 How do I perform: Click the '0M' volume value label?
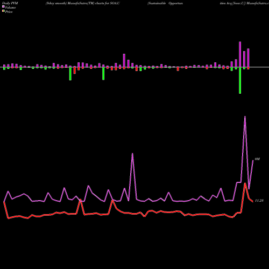[x=257, y=159]
